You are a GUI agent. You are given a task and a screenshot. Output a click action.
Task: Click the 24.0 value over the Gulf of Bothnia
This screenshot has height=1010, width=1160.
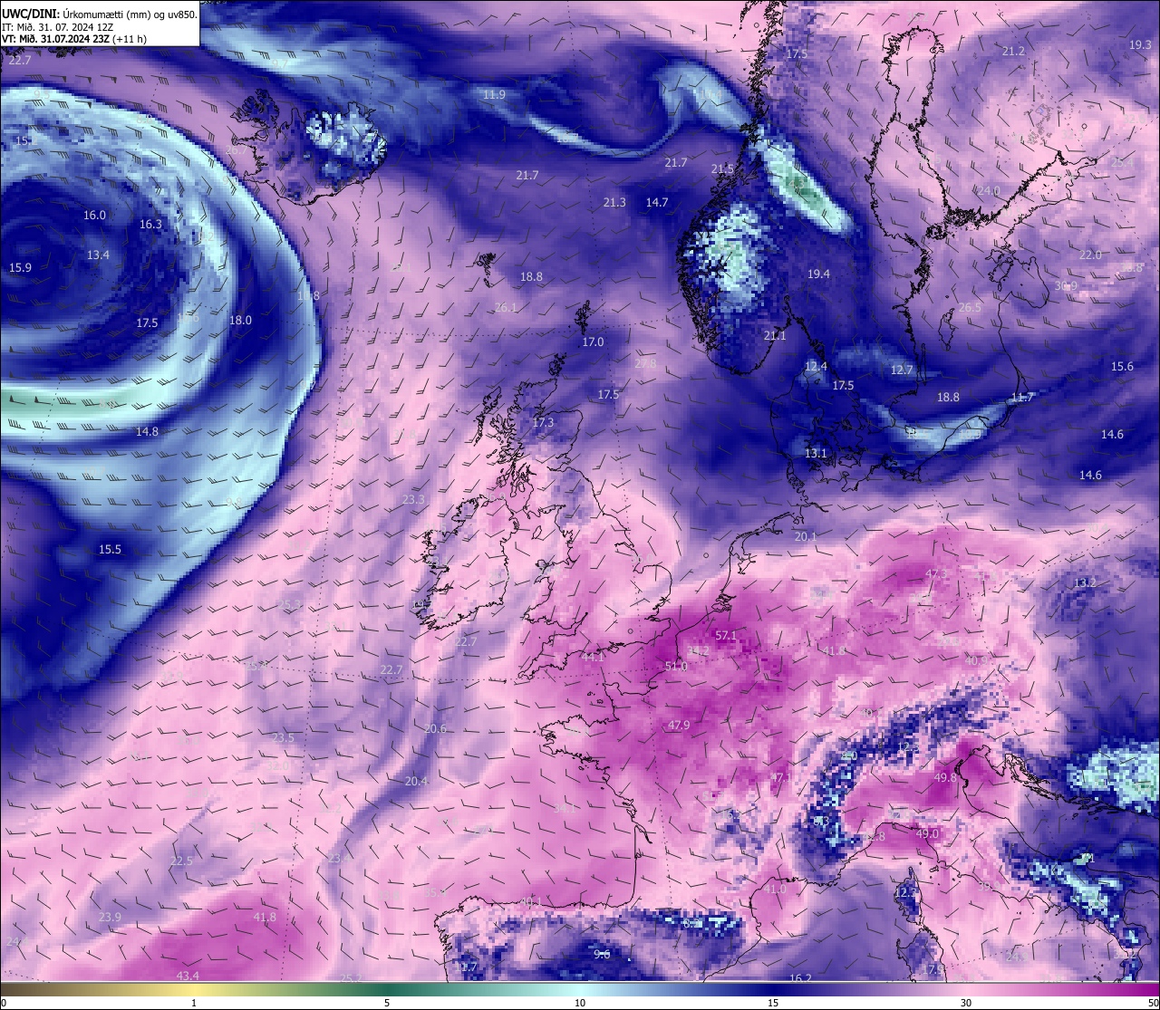988,190
